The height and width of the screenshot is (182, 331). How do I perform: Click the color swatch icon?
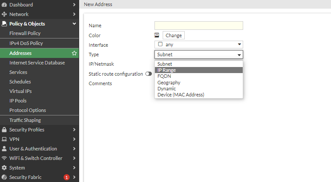(x=157, y=35)
